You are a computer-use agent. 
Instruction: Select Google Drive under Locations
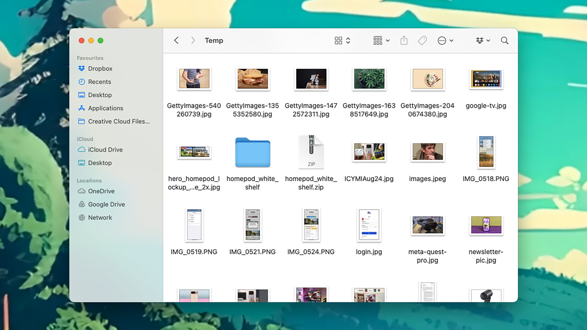pos(106,204)
